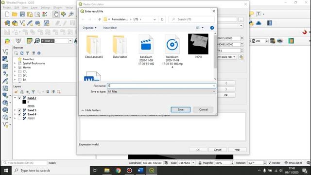Open the address path dropdown in file dialog

point(155,19)
